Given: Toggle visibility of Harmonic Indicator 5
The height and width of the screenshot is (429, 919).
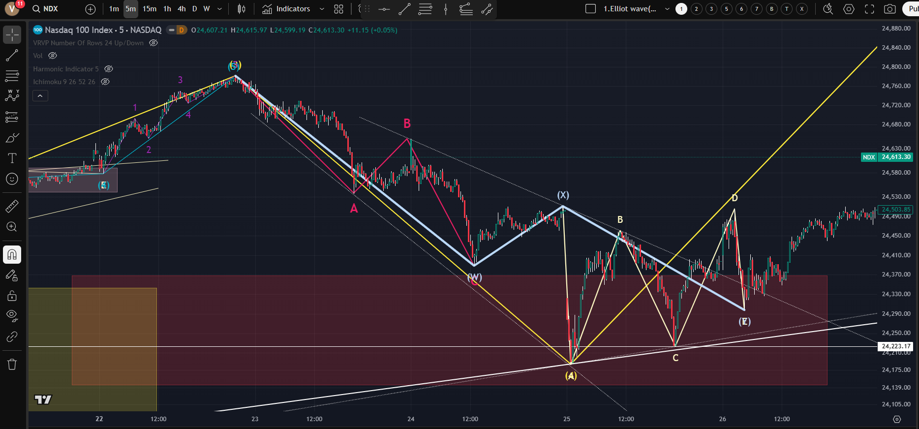Looking at the screenshot, I should click(x=109, y=69).
